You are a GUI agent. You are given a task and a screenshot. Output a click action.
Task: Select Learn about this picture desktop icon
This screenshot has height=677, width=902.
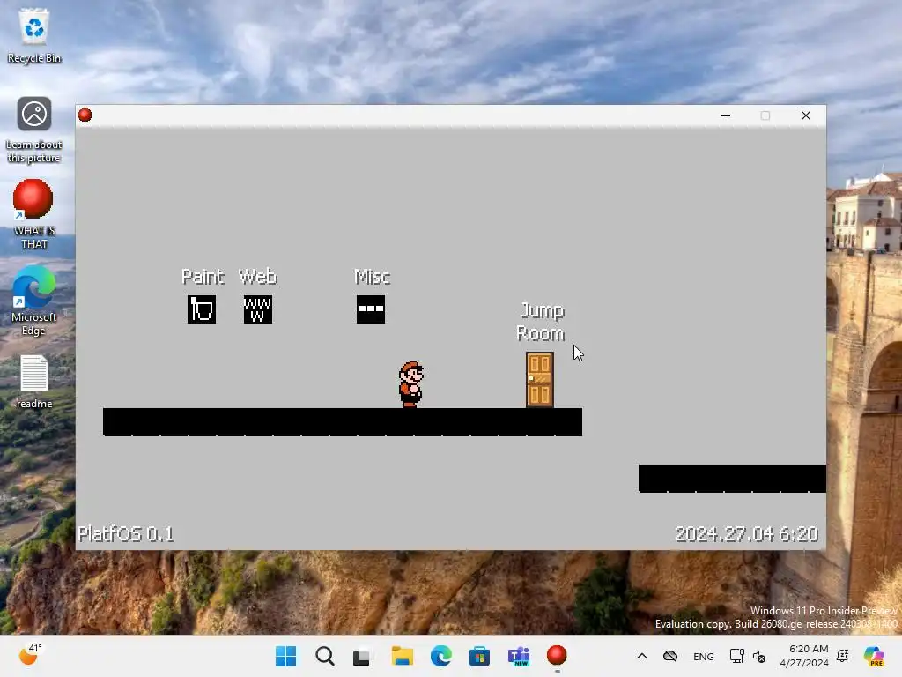pos(34,130)
